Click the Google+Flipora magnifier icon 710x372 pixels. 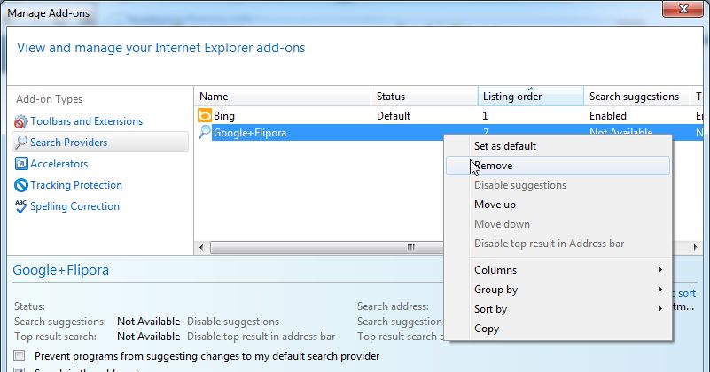click(204, 133)
